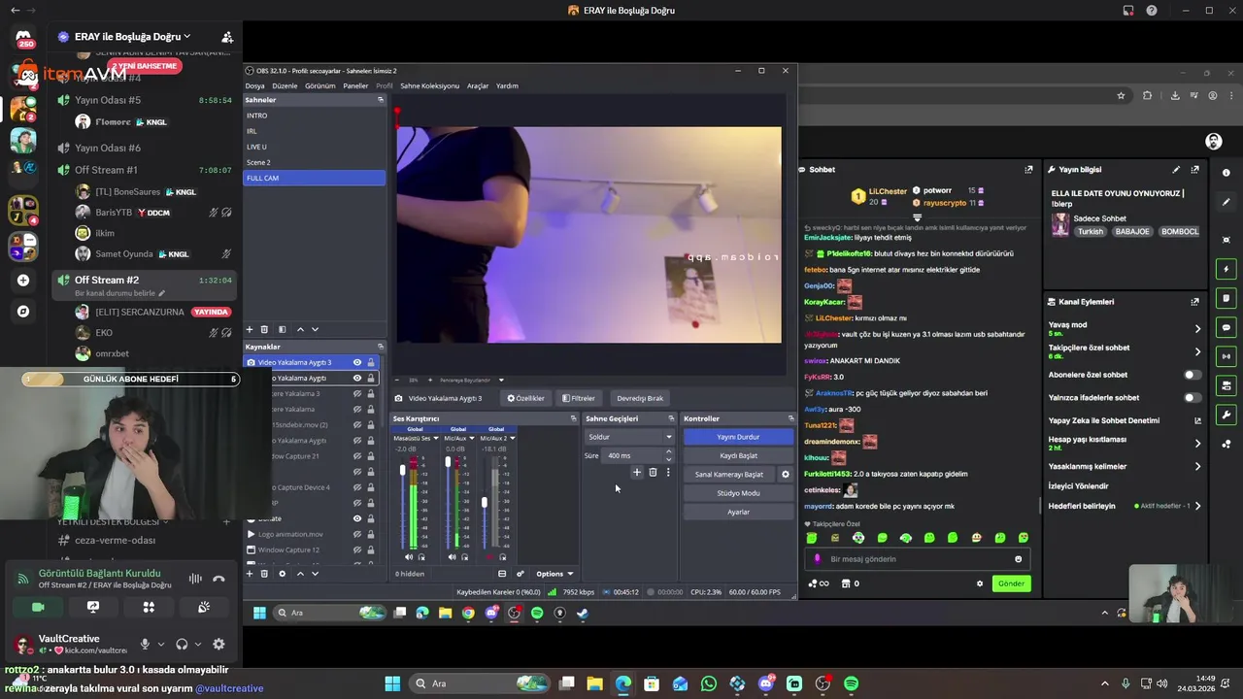Adjust Masaüstü Ses volume slider

click(403, 471)
